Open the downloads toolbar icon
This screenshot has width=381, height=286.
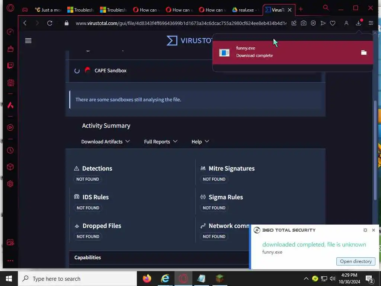tap(358, 23)
